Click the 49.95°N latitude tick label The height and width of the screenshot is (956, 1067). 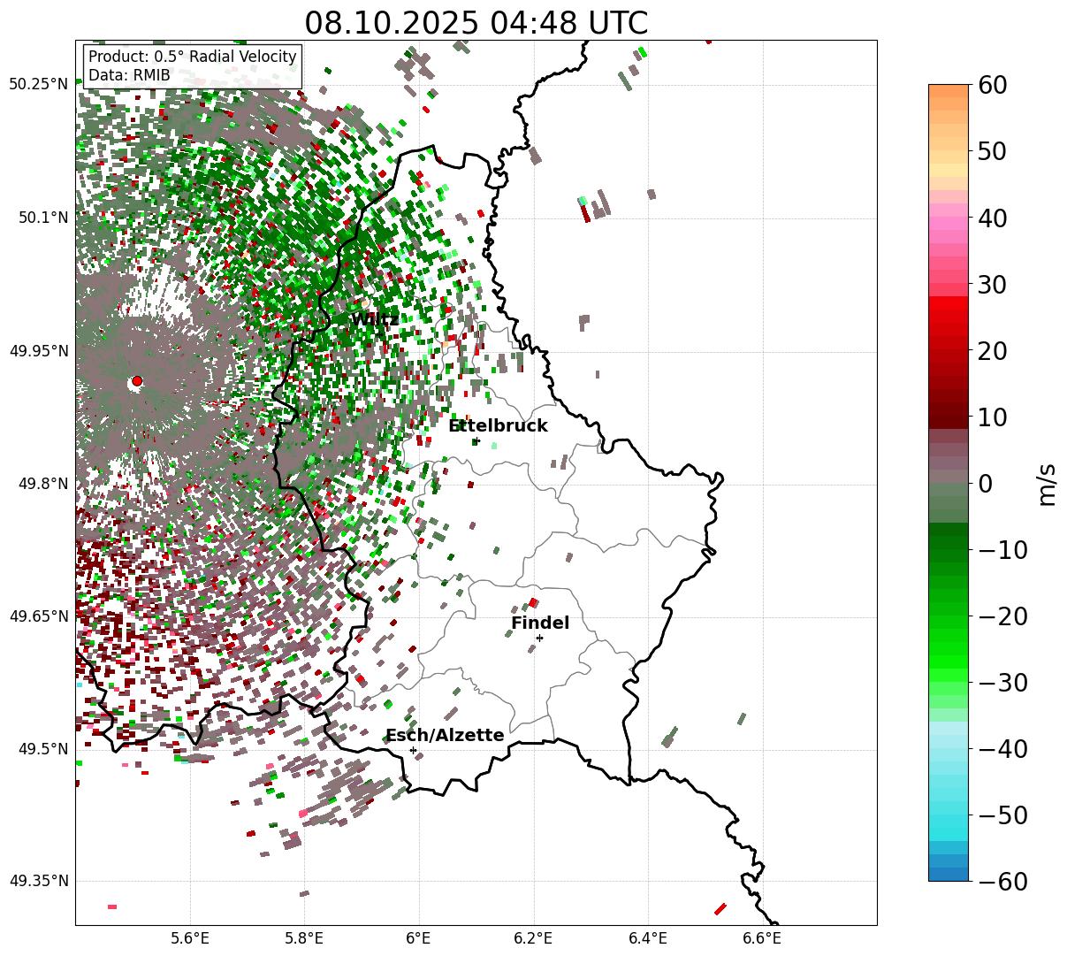(x=39, y=351)
